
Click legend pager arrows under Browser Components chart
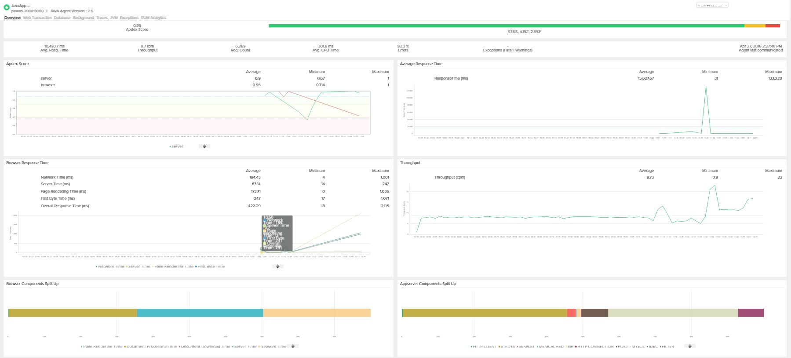coord(292,346)
